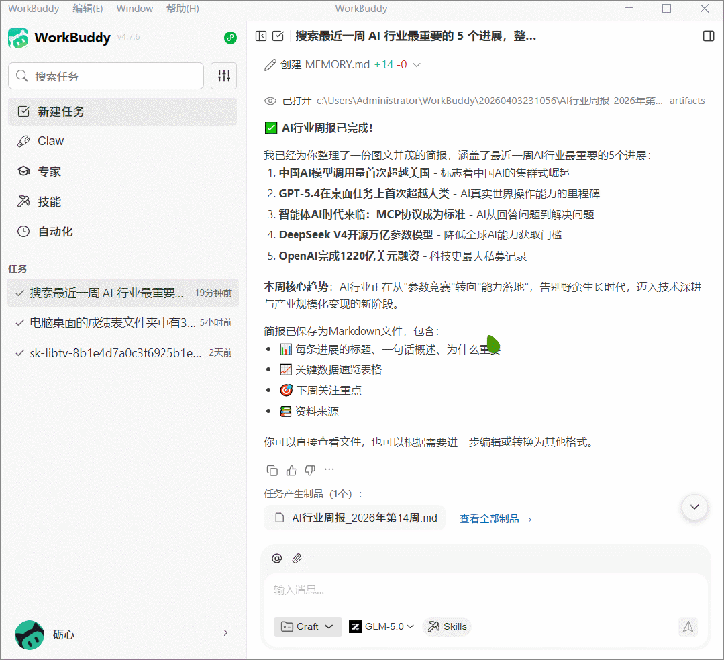Collapse the left sidebar panel icon
The image size is (724, 660).
pyautogui.click(x=261, y=36)
